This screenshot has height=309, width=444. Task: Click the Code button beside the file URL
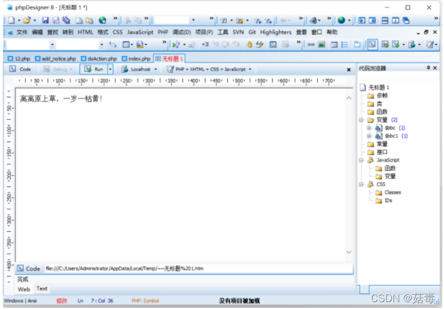click(28, 268)
